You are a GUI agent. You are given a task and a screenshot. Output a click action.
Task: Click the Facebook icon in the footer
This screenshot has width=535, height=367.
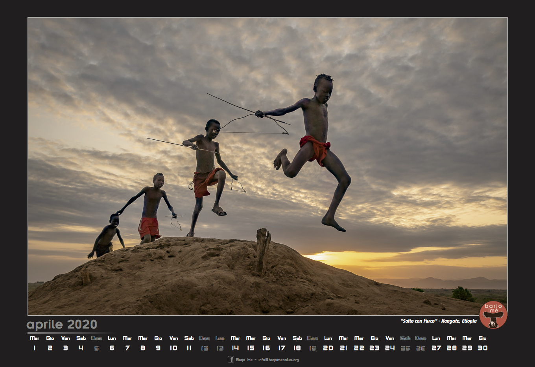click(231, 359)
